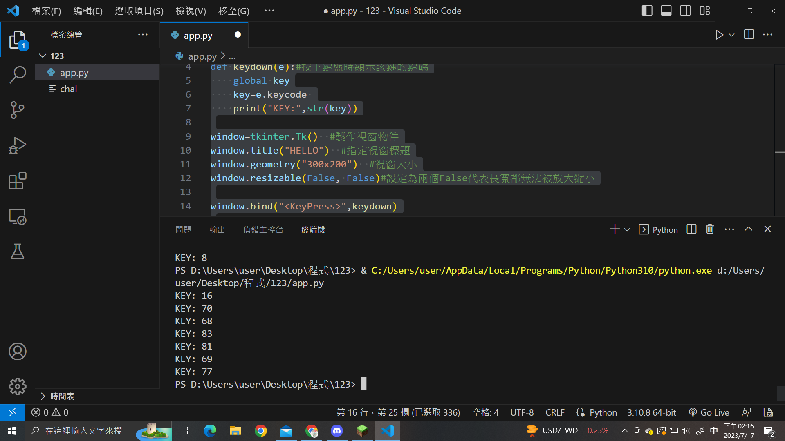785x441 pixels.
Task: Toggle bottom panel visibility
Action: coord(666,11)
